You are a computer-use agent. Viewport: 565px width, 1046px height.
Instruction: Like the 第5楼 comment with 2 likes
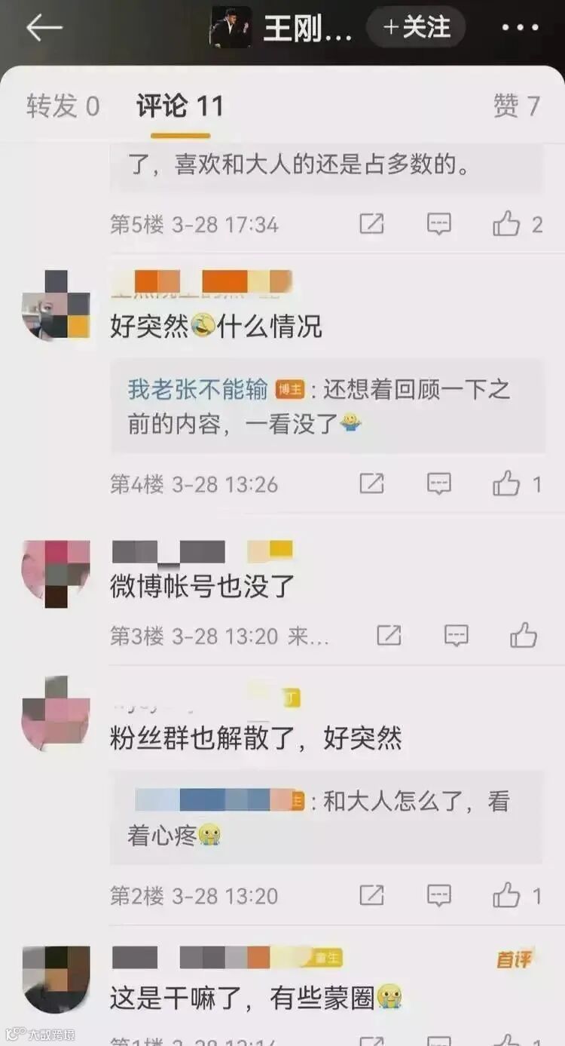[x=518, y=224]
